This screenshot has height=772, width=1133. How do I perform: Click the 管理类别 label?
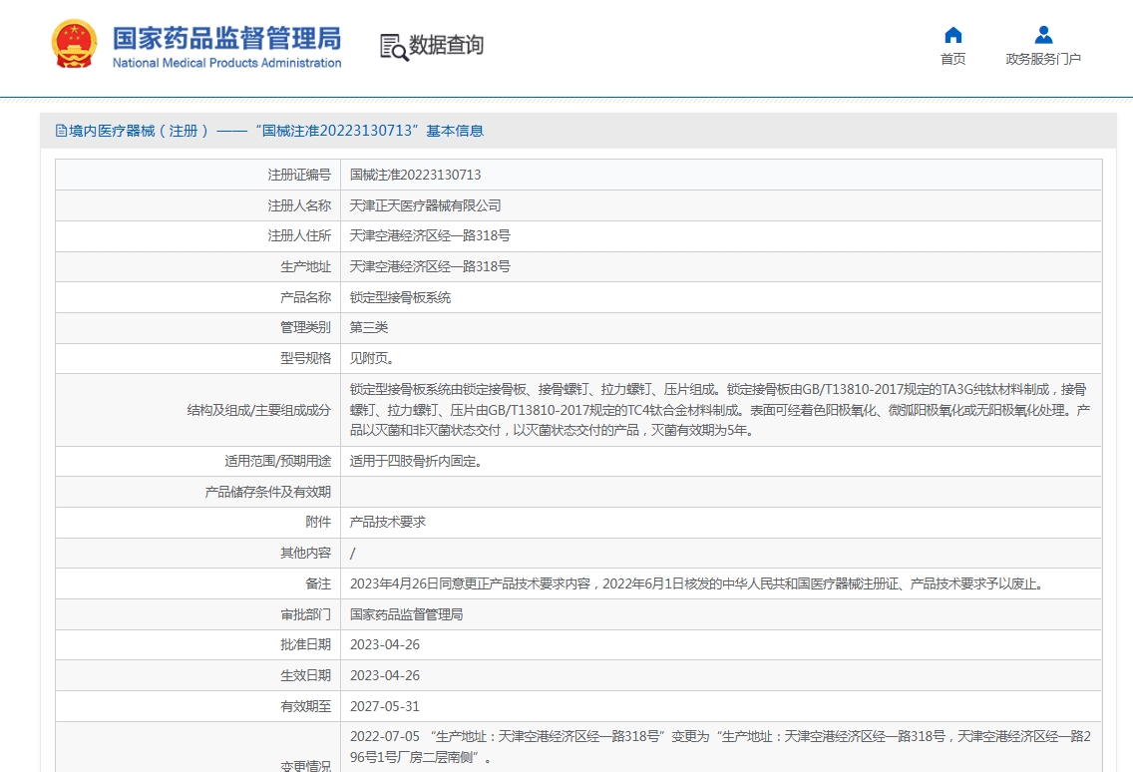point(305,327)
